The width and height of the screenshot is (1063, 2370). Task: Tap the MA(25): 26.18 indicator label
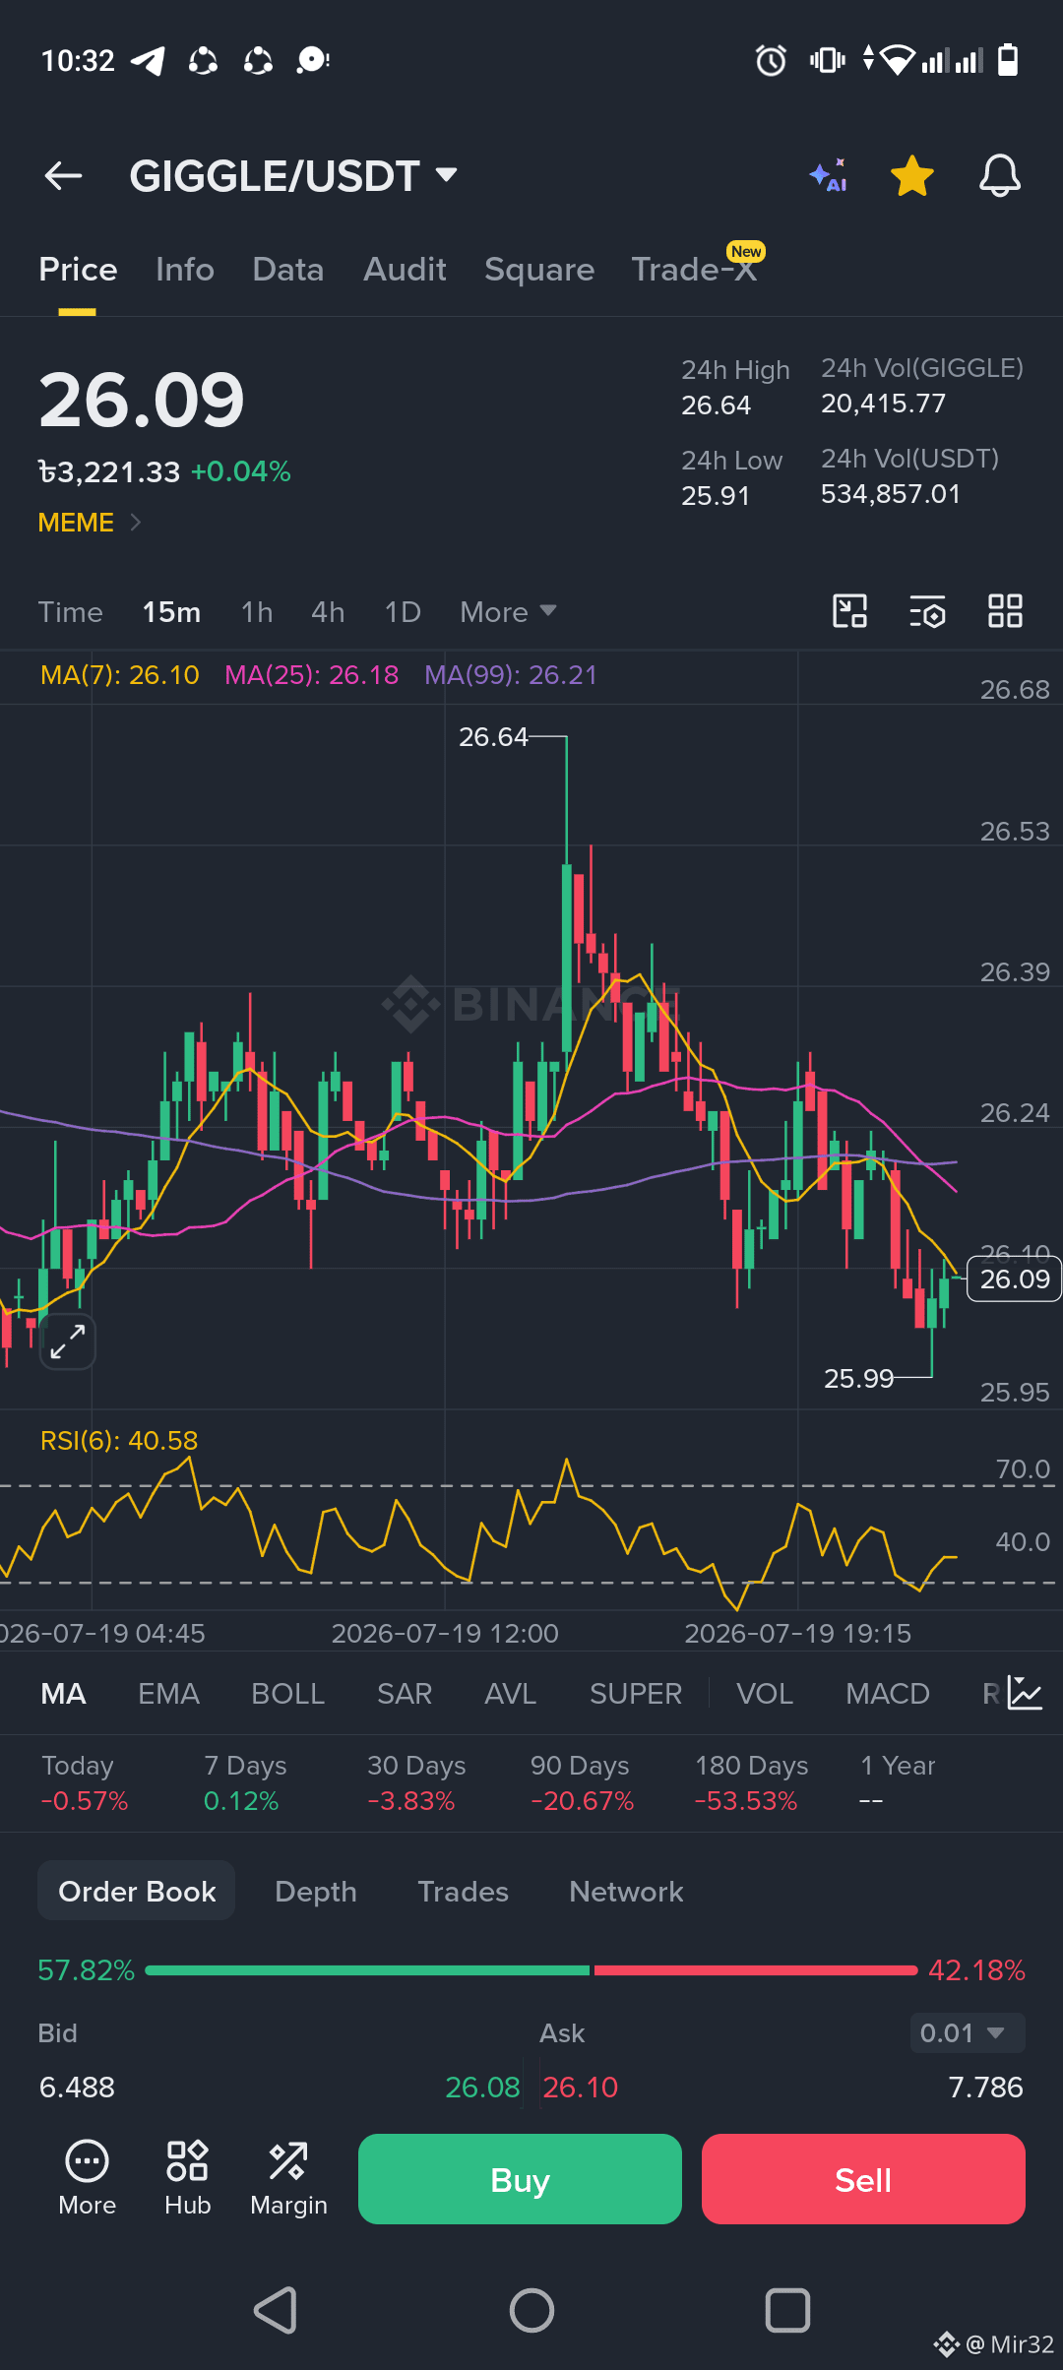[x=312, y=675]
